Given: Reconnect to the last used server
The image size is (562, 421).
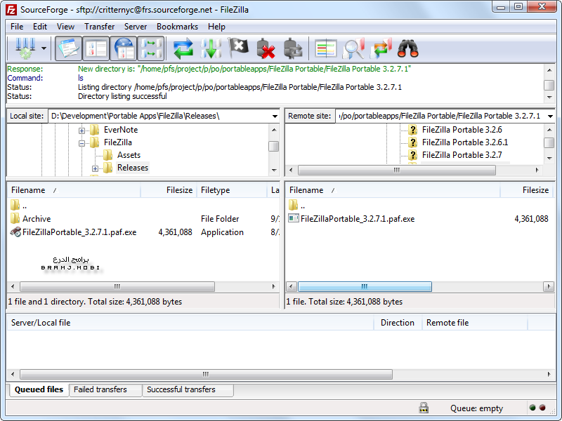Looking at the screenshot, I should 293,48.
